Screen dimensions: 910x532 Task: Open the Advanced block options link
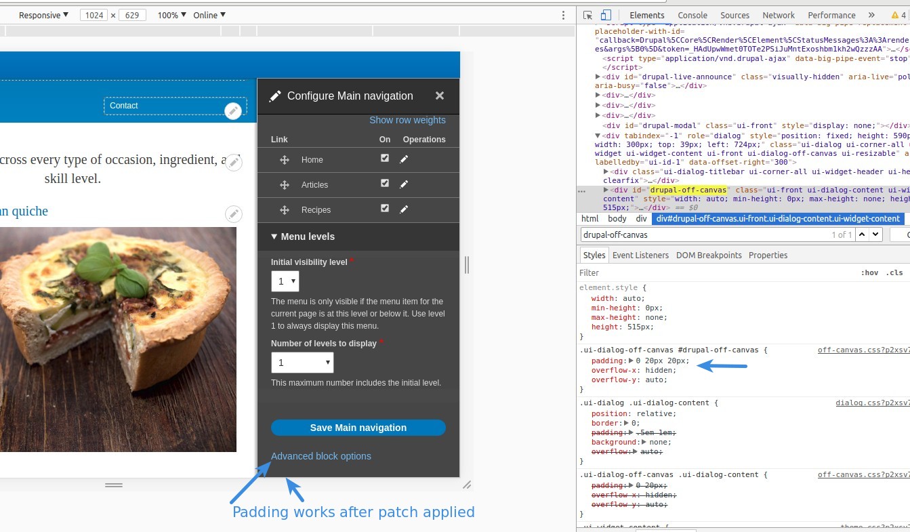tap(321, 456)
